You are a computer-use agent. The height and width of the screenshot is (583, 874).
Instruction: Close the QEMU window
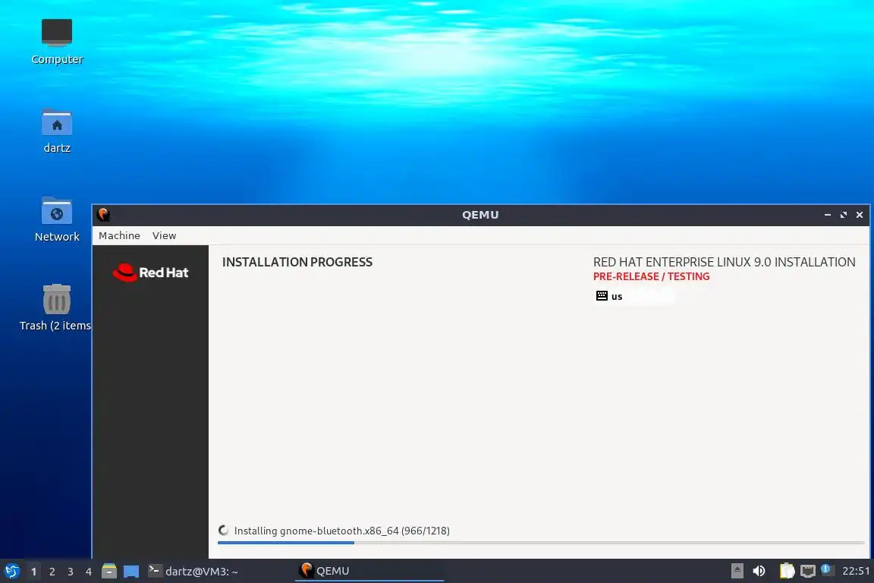tap(860, 215)
